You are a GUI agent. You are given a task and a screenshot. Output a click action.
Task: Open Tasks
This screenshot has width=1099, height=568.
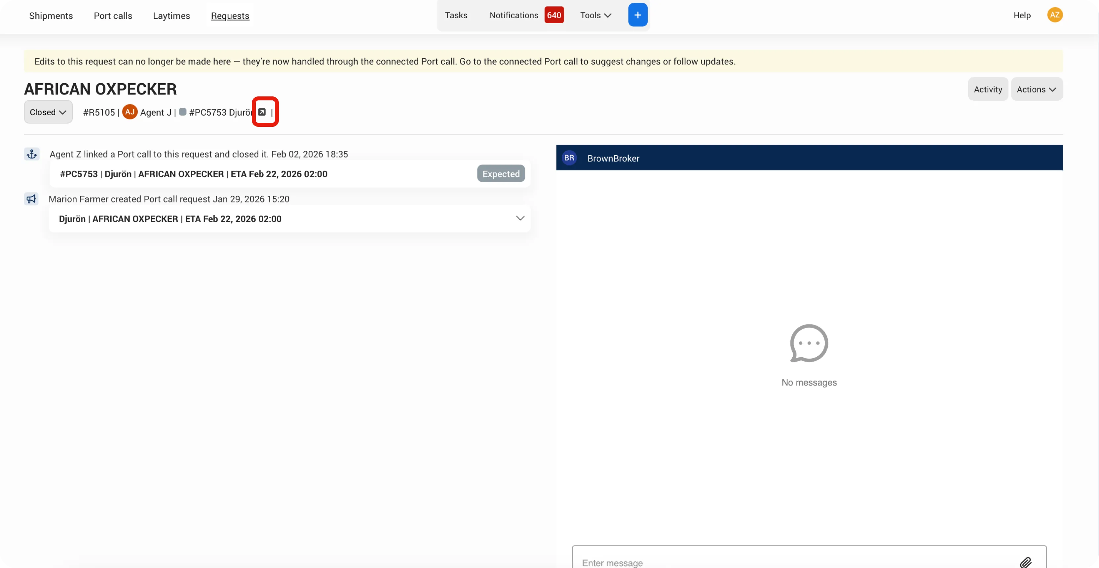coord(456,15)
